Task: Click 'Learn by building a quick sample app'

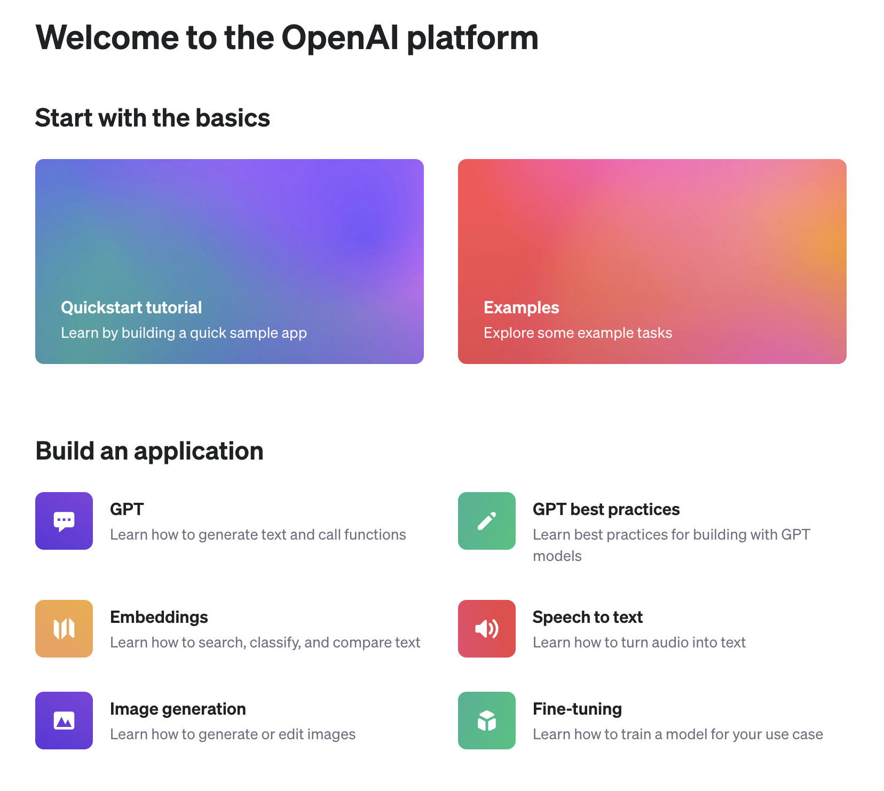Action: click(184, 333)
